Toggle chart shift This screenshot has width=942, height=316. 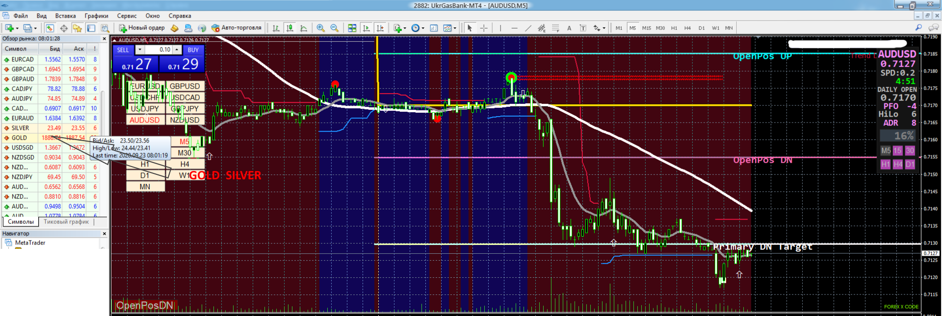pyautogui.click(x=380, y=28)
